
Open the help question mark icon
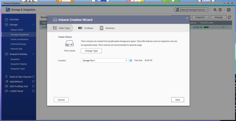coord(220,10)
